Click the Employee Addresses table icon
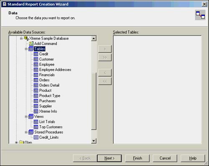209x166 pixels. point(36,70)
